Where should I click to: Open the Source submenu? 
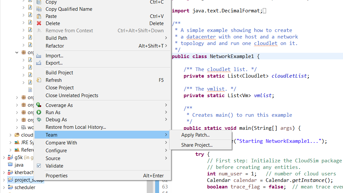click(102, 158)
